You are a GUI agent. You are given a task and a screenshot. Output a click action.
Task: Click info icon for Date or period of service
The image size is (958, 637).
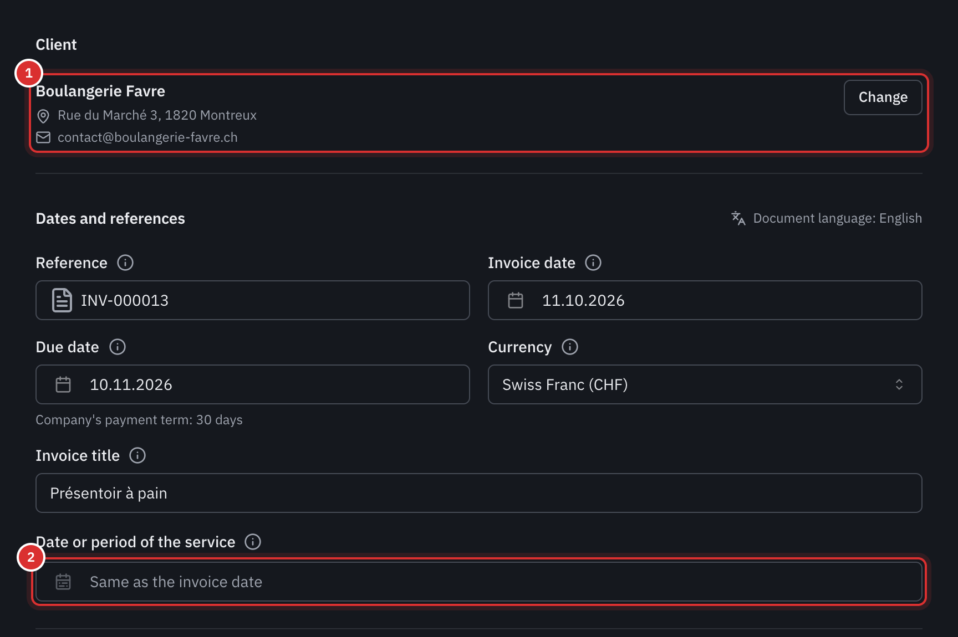253,542
